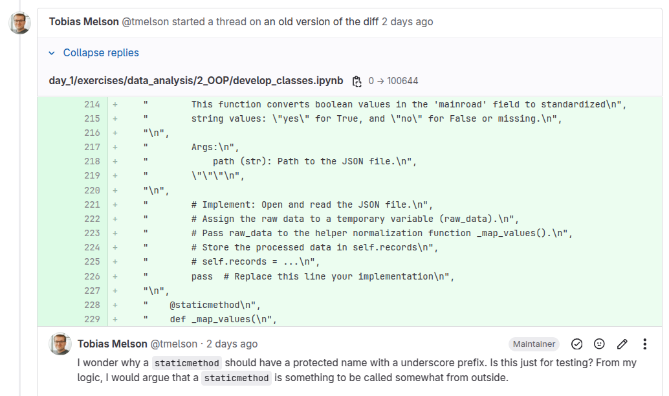Click the Collapse replies chevron arrow
The image size is (669, 396).
pyautogui.click(x=52, y=53)
